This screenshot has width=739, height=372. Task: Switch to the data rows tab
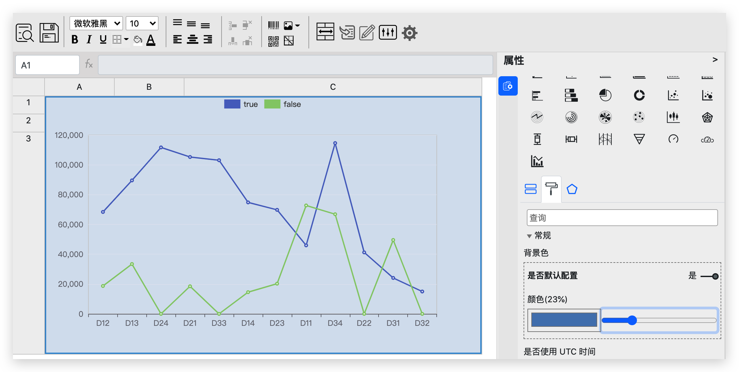point(531,189)
